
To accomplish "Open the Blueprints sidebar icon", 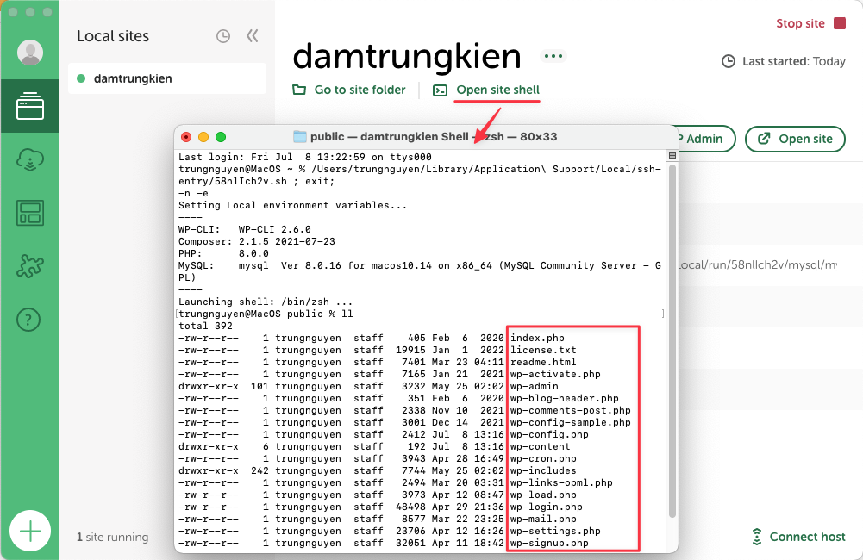I will point(30,213).
